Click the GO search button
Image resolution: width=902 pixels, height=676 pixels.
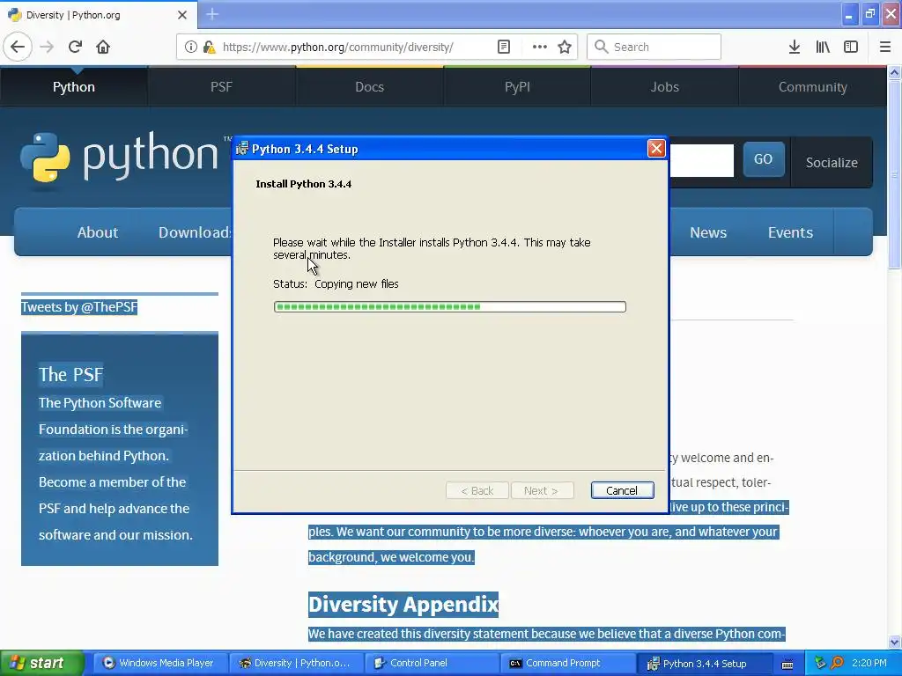click(x=764, y=159)
